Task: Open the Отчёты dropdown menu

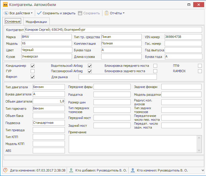Action: pos(115,13)
